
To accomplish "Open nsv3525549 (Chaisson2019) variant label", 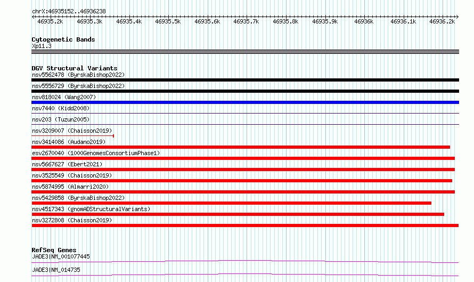I will 72,175.
